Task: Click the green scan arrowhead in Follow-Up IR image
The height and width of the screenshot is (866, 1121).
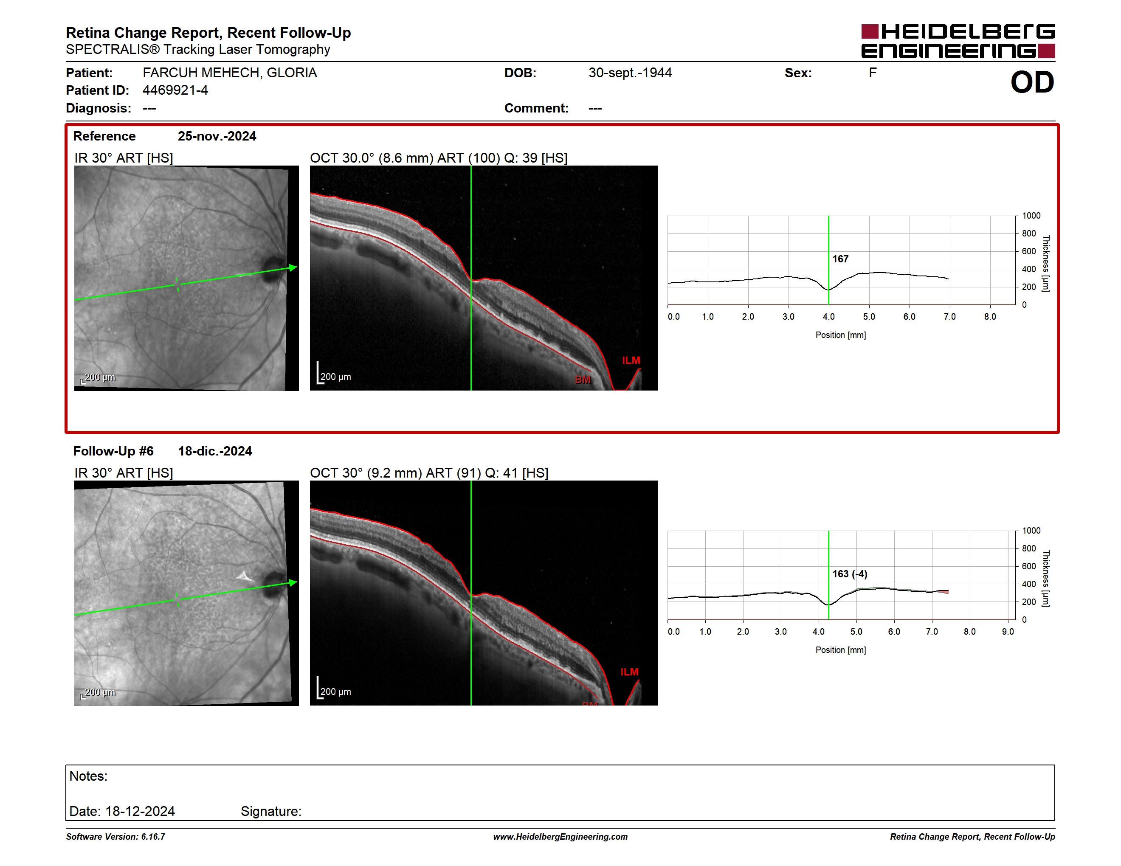Action: [x=293, y=582]
